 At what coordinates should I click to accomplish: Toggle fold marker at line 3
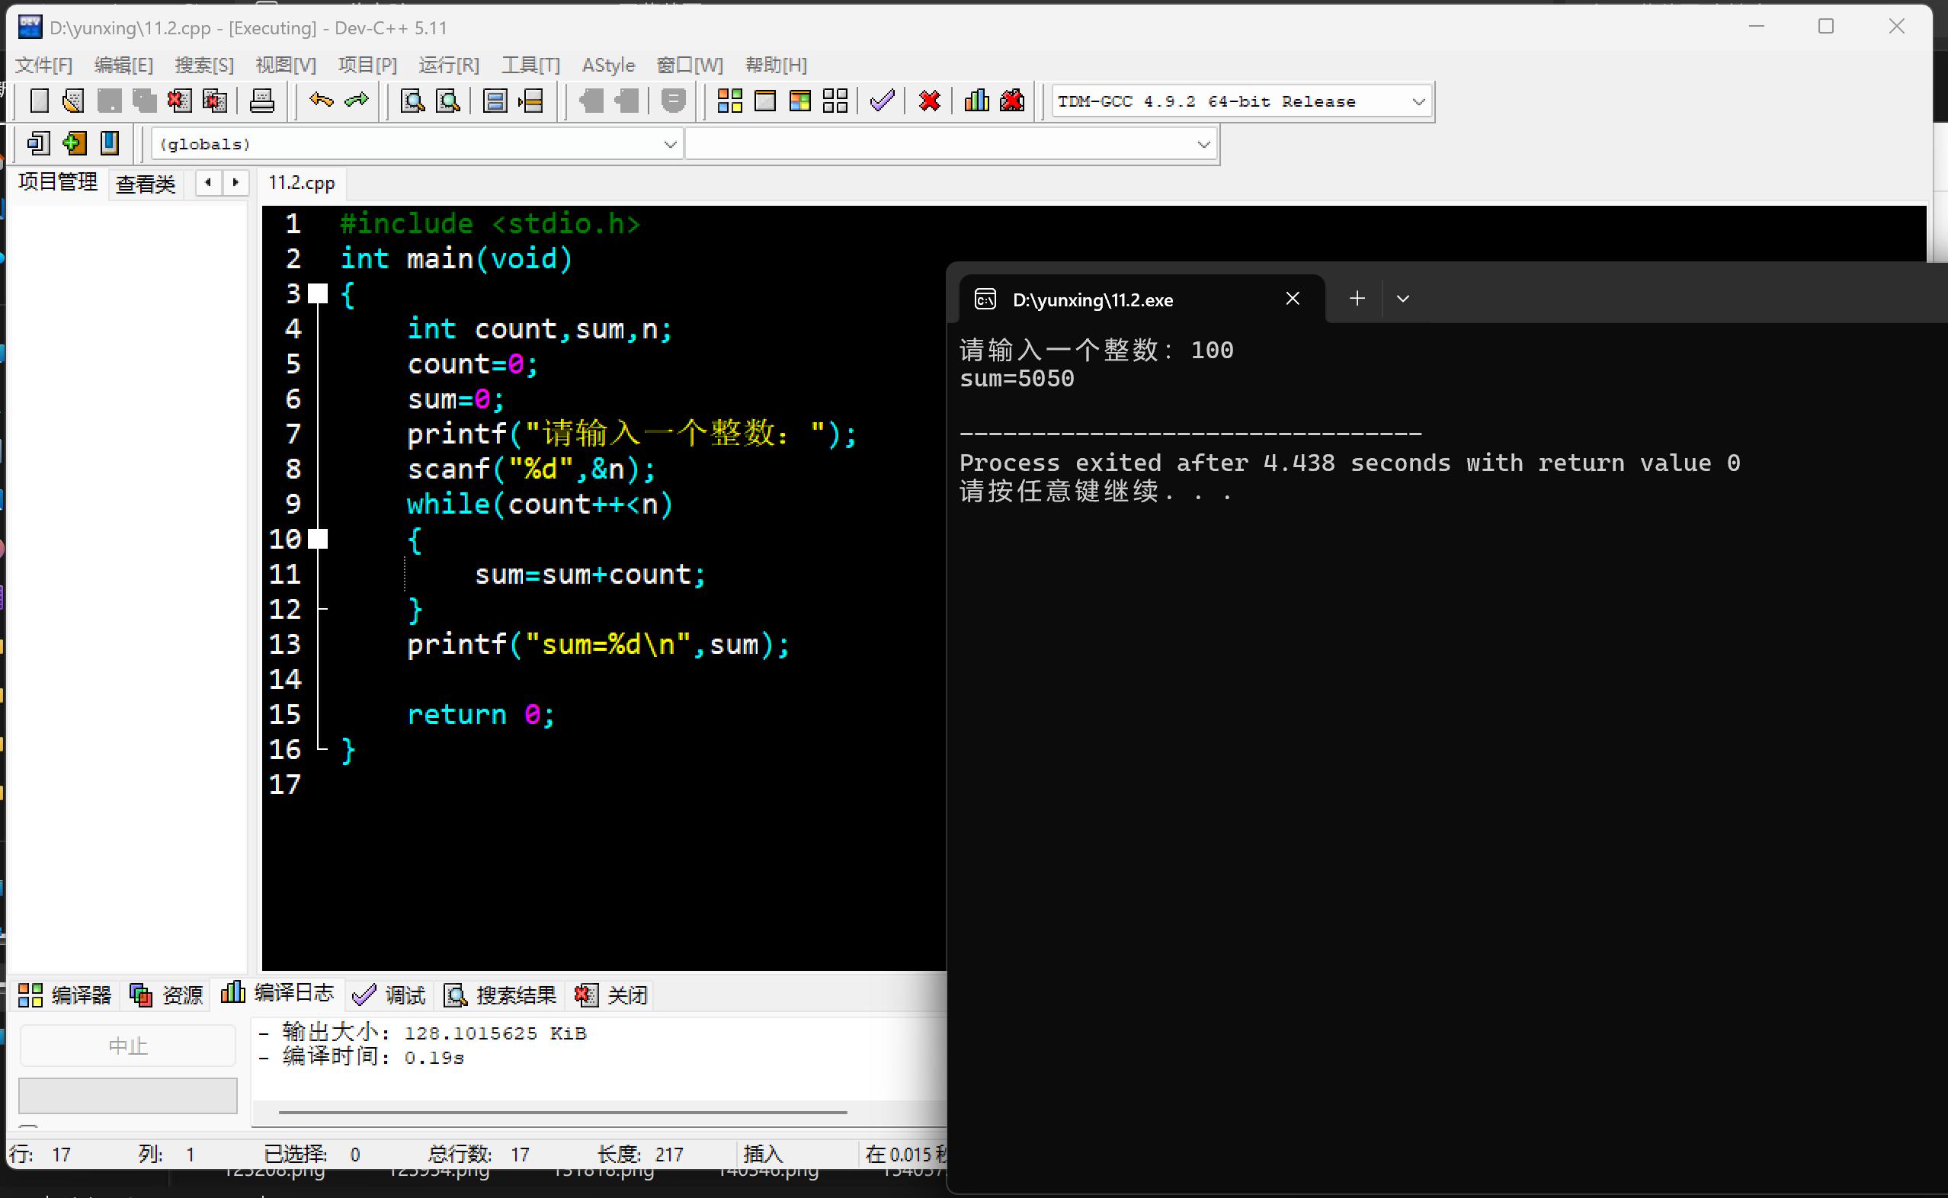(x=318, y=294)
